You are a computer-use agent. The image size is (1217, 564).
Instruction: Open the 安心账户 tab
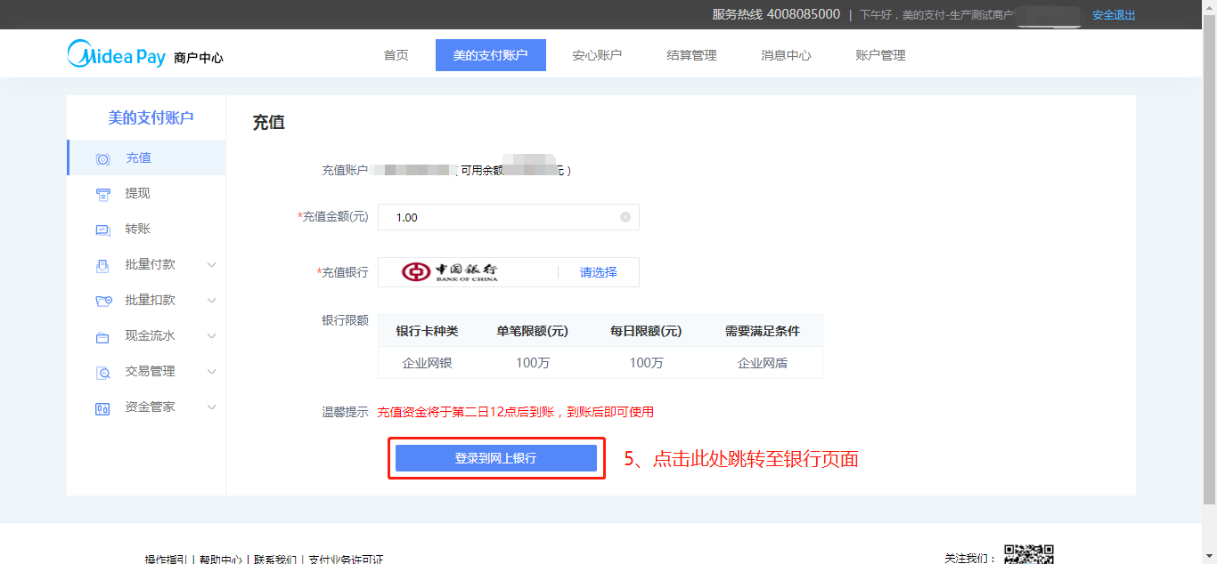(x=597, y=55)
